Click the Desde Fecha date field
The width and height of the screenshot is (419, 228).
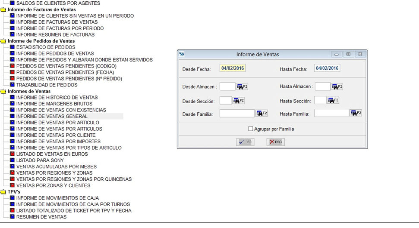(x=233, y=68)
